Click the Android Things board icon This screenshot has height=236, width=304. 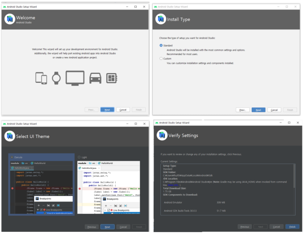(112, 78)
